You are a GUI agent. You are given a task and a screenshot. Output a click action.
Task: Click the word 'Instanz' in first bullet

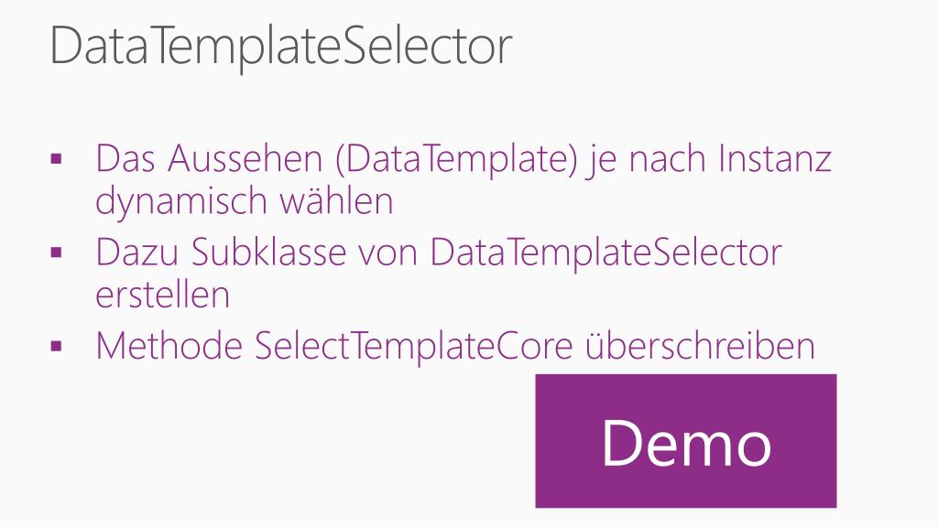coord(775,159)
